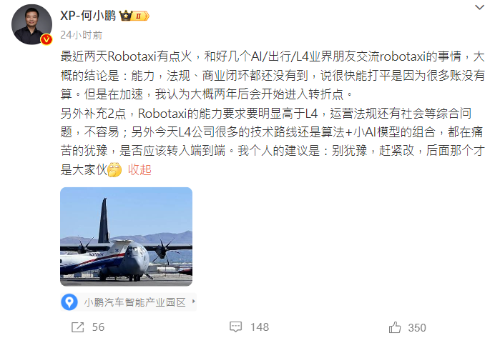495x338 pixels.
Task: Click the repost count 56
Action: [98, 327]
